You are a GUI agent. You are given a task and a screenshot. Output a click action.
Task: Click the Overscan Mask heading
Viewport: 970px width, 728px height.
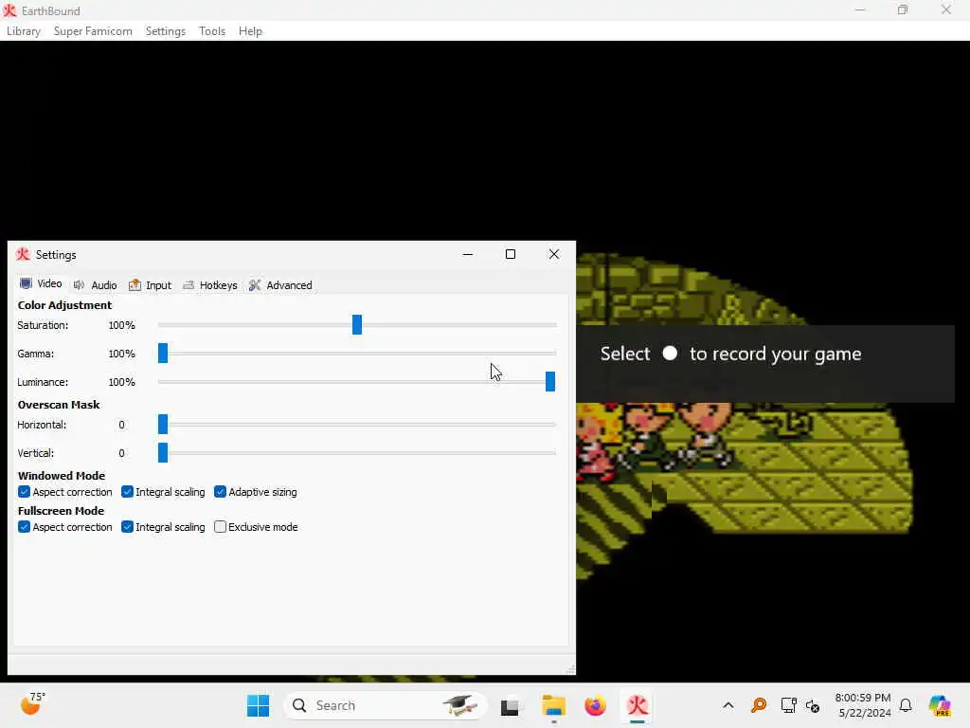tap(59, 405)
